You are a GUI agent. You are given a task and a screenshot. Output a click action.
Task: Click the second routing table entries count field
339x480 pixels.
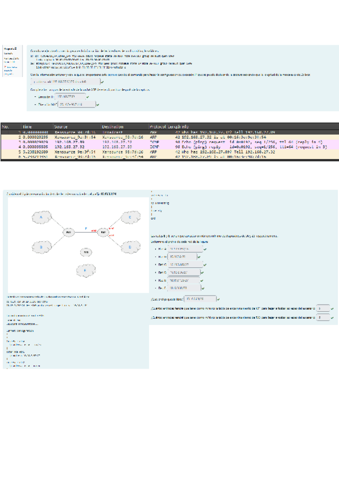(x=323, y=318)
